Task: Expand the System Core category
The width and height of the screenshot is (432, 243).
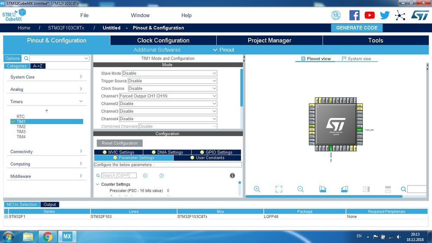Action: tap(46, 77)
